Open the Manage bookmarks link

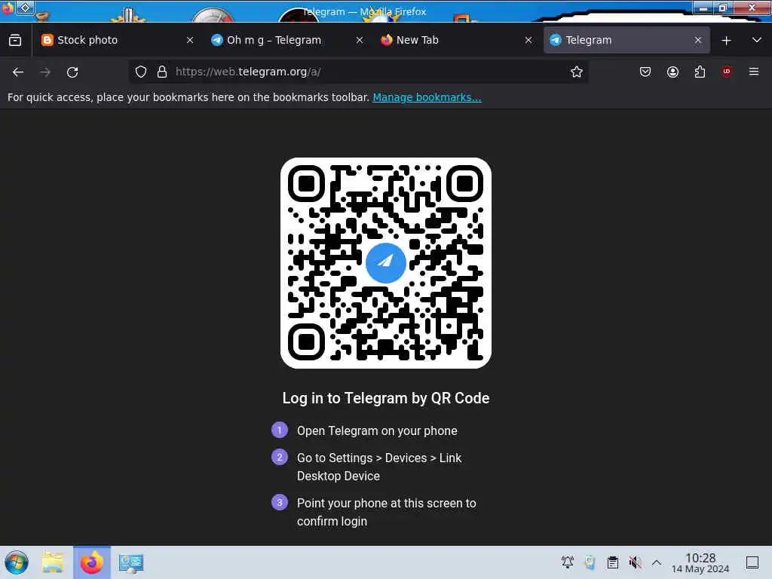tap(427, 97)
